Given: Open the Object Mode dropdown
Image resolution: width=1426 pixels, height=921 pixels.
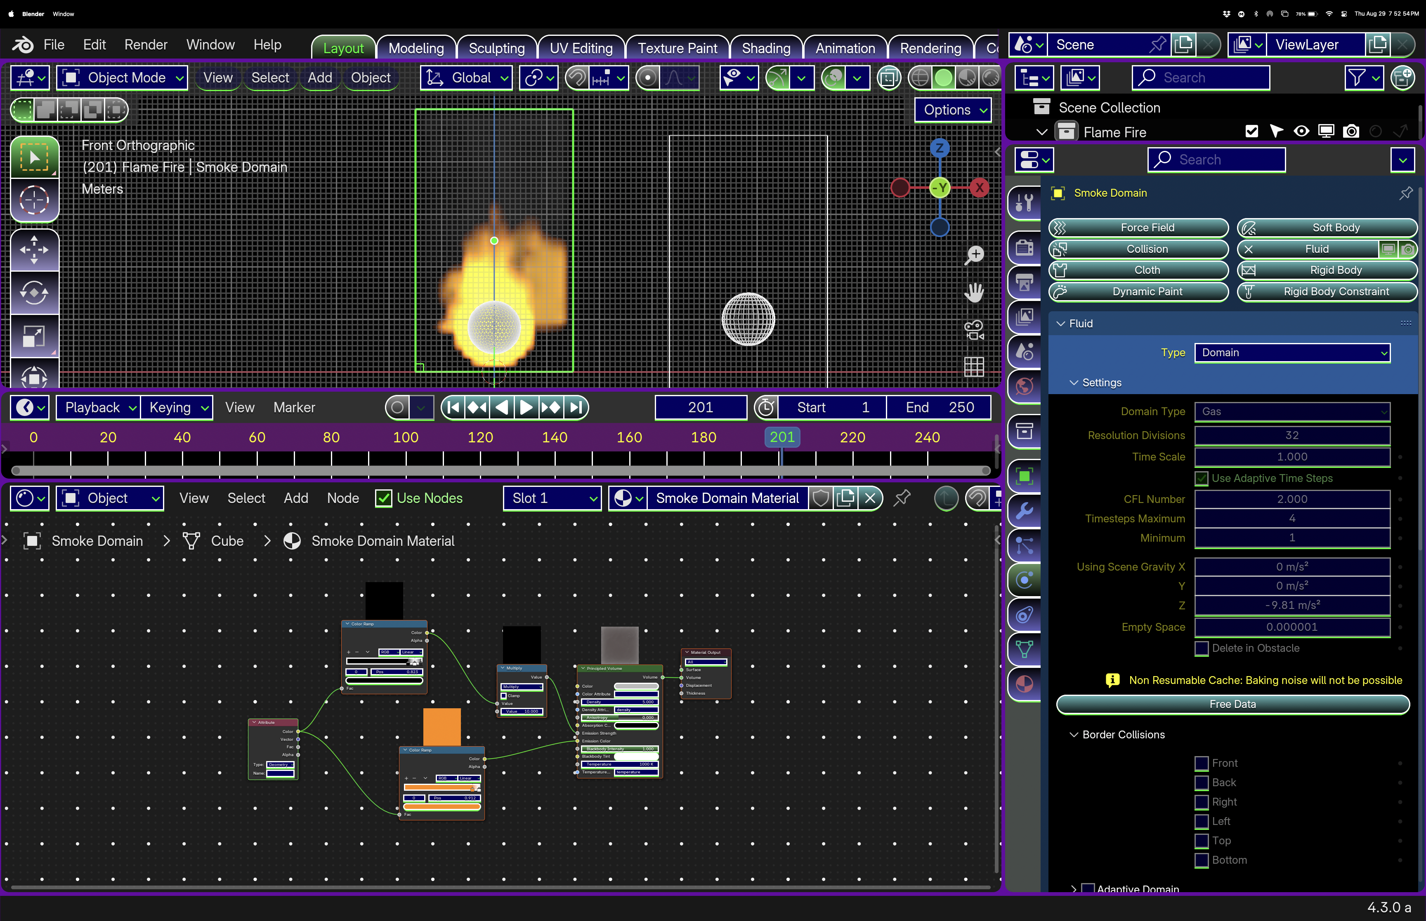Looking at the screenshot, I should coord(122,78).
